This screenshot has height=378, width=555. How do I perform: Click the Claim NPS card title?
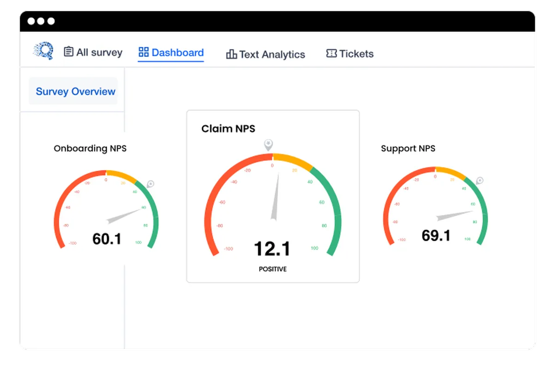(228, 129)
